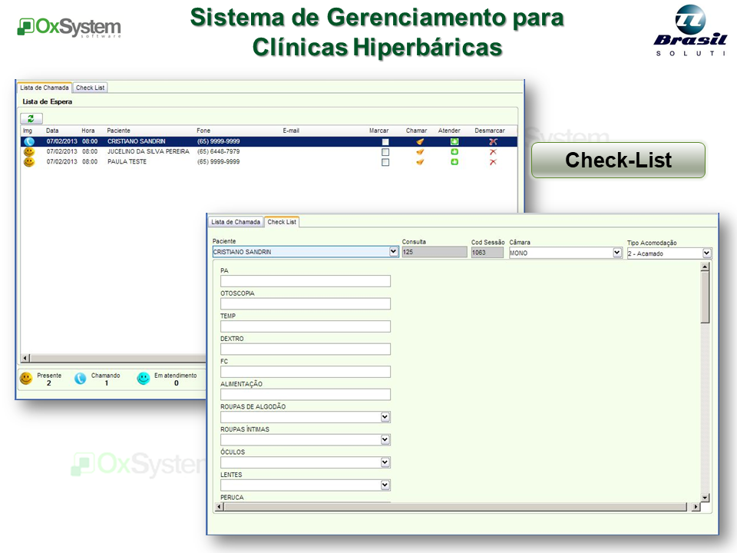Click the green refresh icon in waiting list
The width and height of the screenshot is (737, 553).
31,118
